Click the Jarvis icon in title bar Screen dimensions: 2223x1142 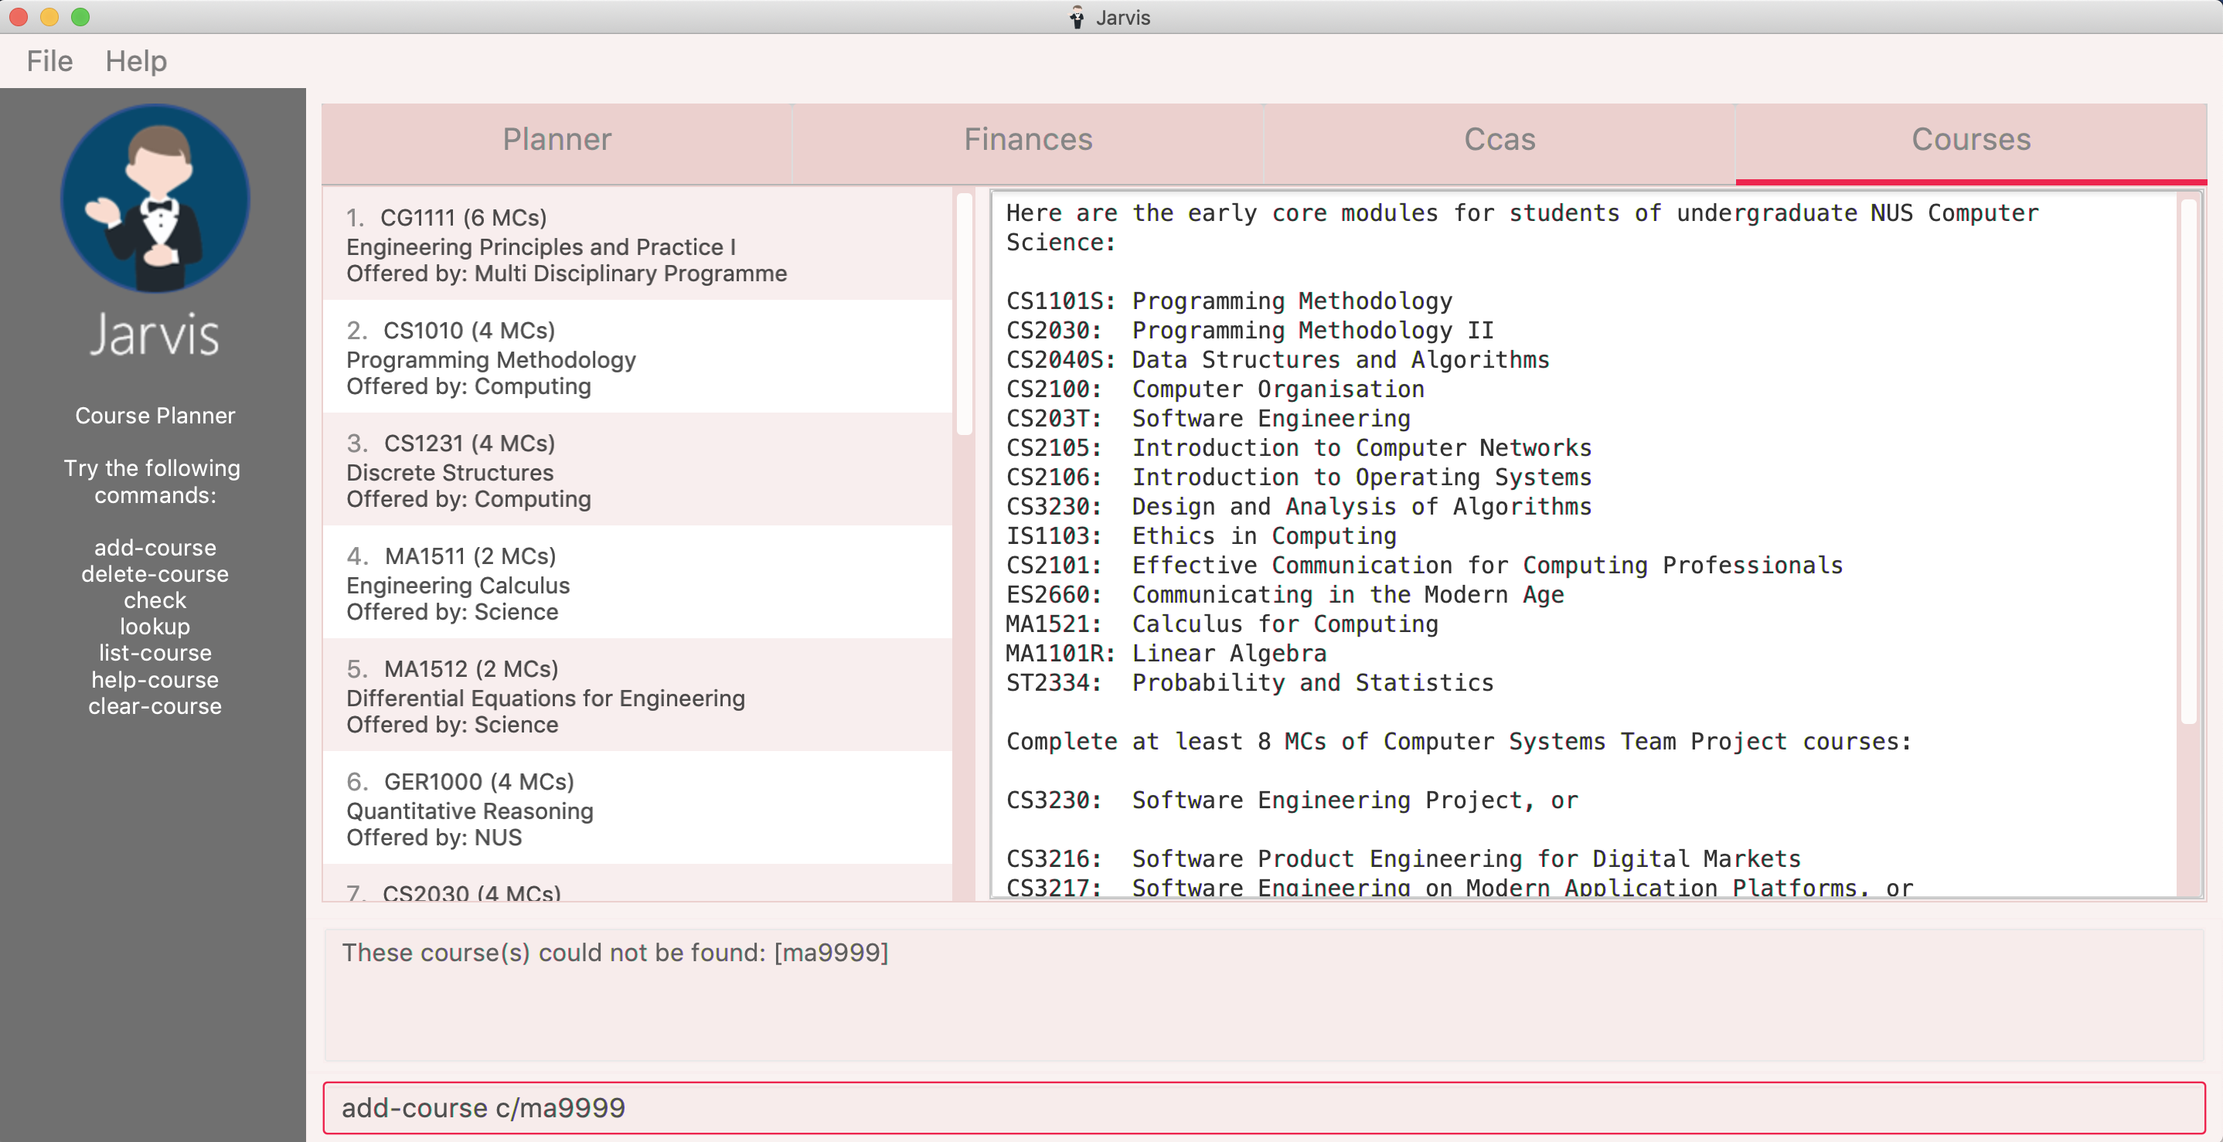click(x=1077, y=17)
